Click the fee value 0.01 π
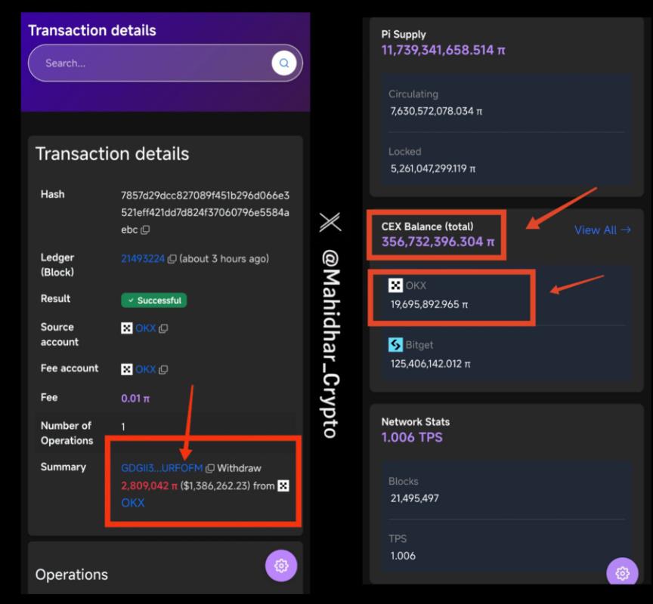 [135, 398]
